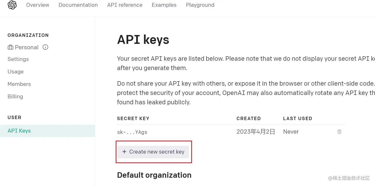Image resolution: width=375 pixels, height=186 pixels.
Task: Go to Documentation in the top navigation
Action: (78, 5)
